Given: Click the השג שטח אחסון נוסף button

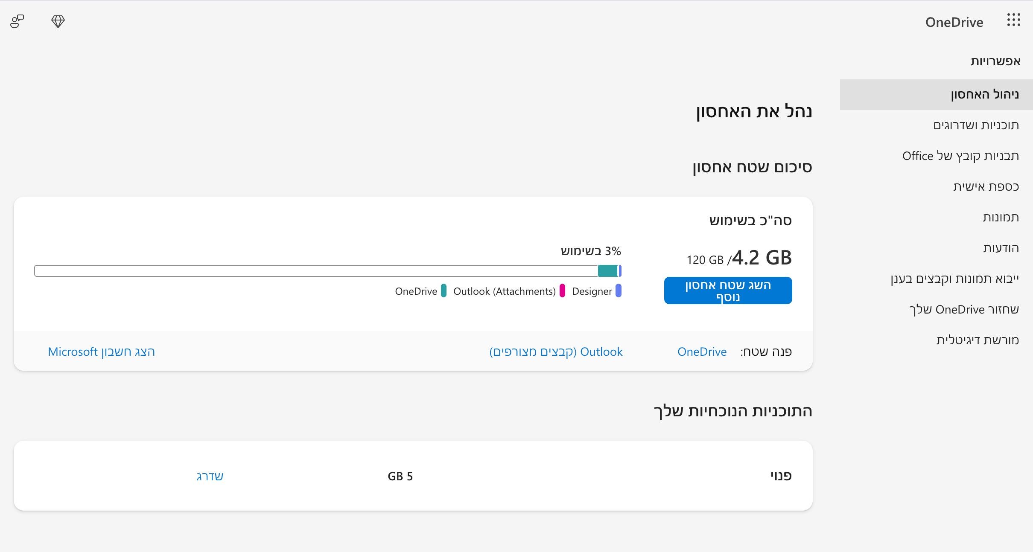Looking at the screenshot, I should (728, 291).
